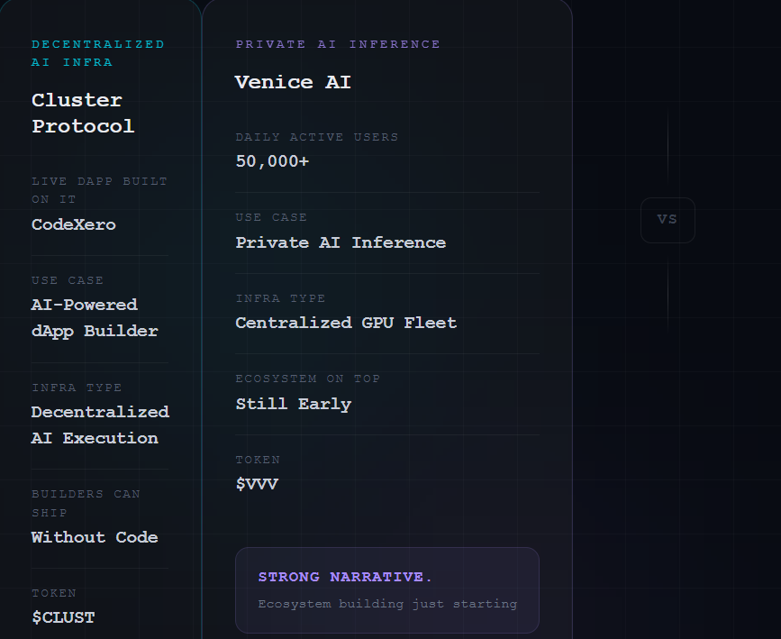Select 'Private AI Inference' use case value
The height and width of the screenshot is (639, 781).
[x=341, y=242]
